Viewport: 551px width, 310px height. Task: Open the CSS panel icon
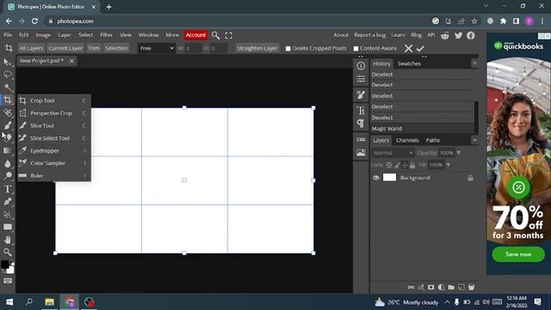point(361,139)
